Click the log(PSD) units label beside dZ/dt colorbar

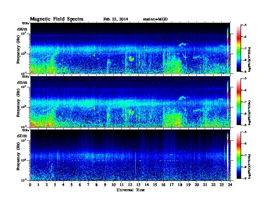[x=249, y=166]
